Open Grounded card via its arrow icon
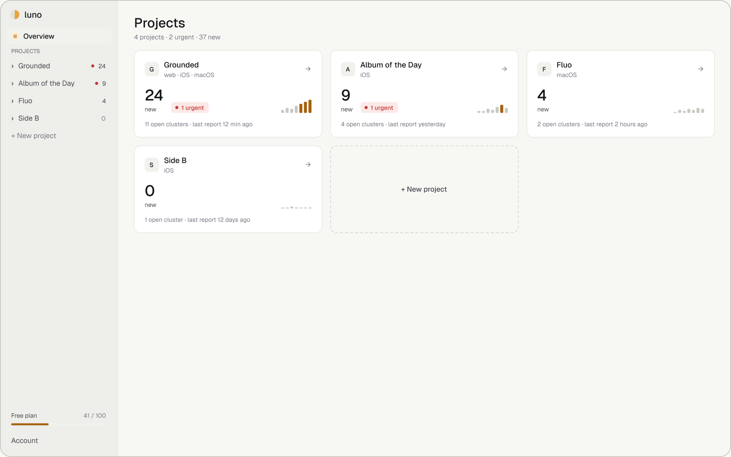This screenshot has width=731, height=457. [x=308, y=69]
